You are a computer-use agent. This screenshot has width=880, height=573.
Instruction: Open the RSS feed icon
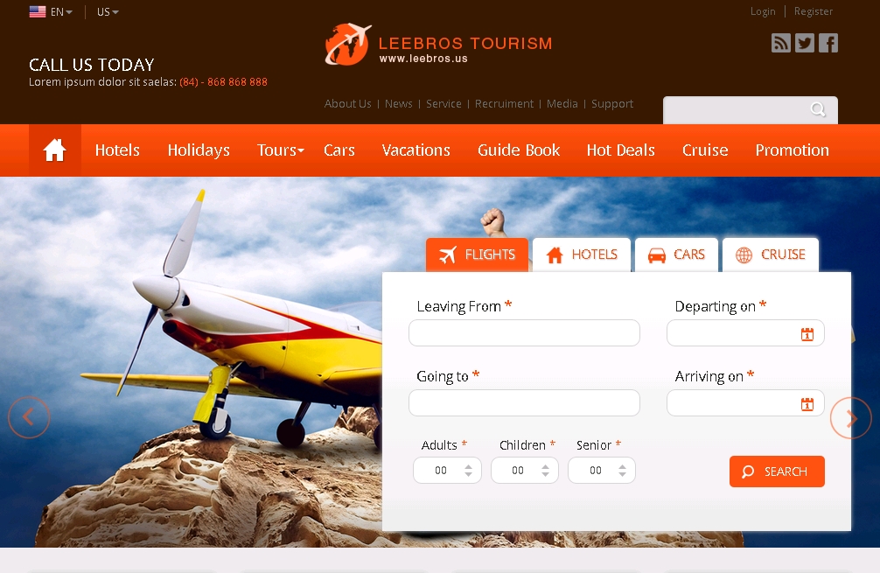tap(780, 43)
